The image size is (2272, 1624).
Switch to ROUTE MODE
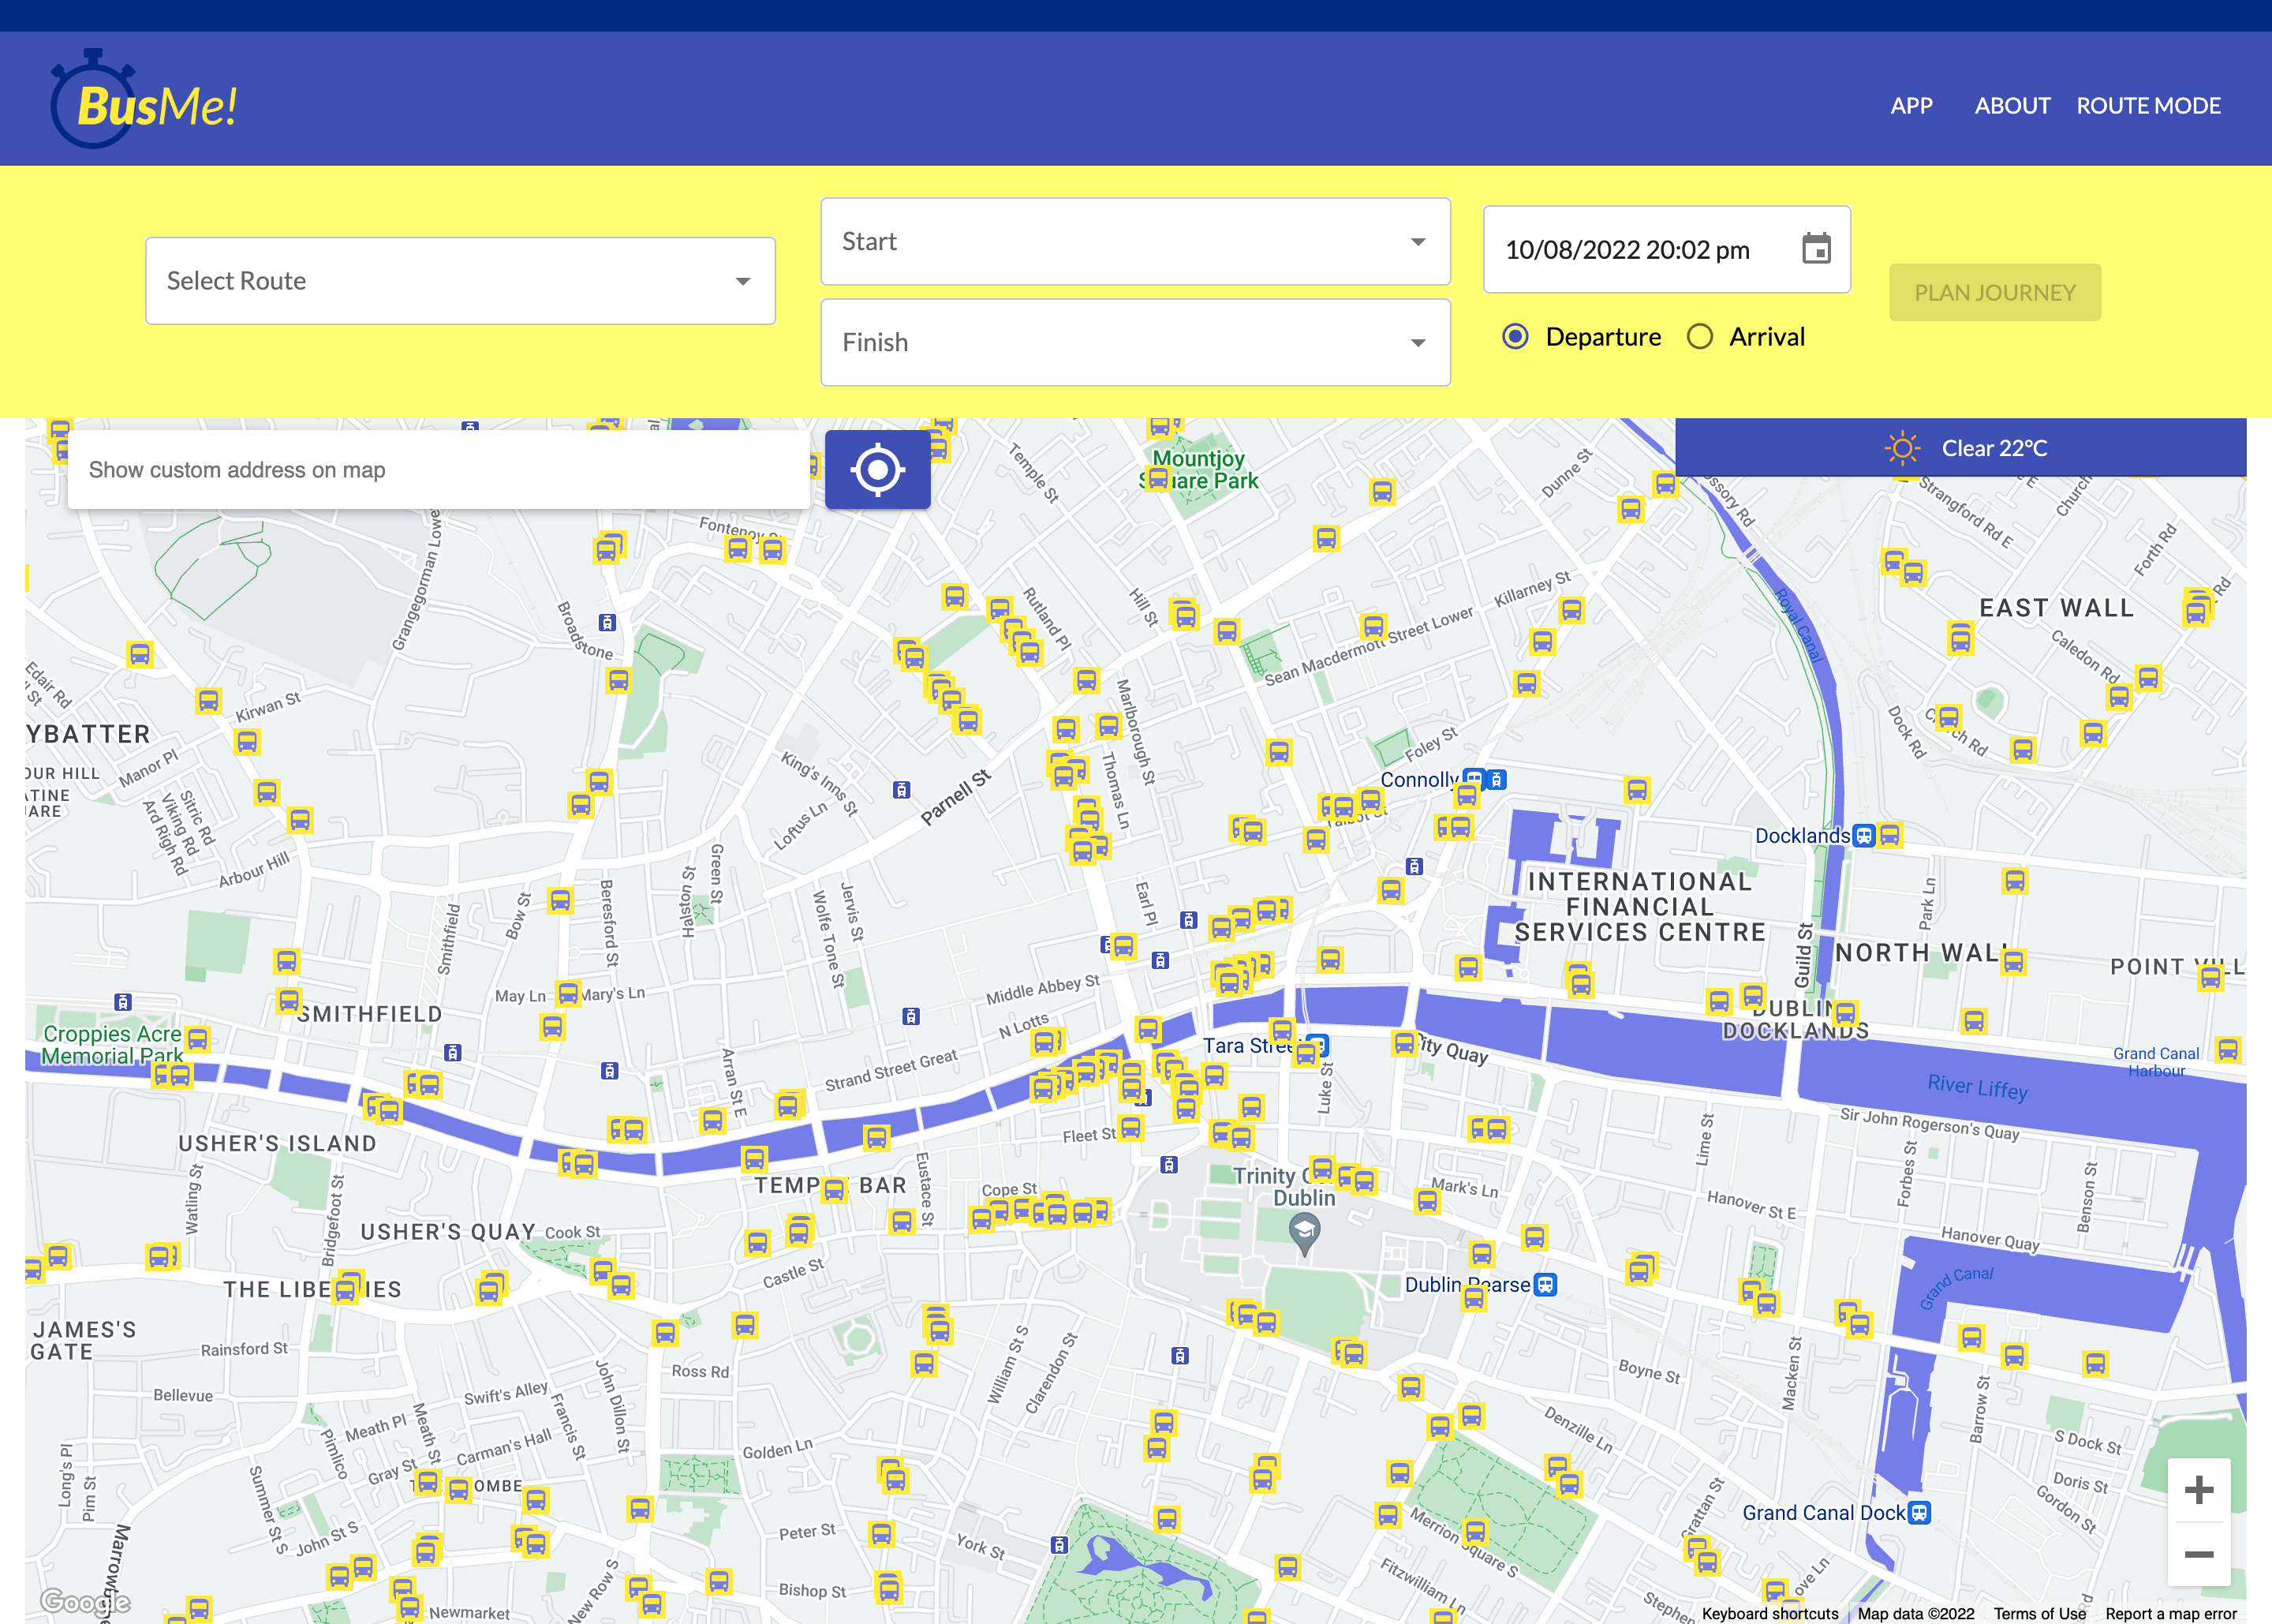[x=2148, y=106]
